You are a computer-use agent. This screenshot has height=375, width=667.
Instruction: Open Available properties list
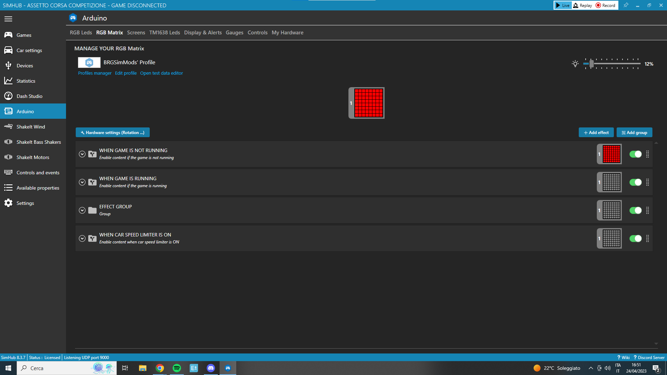click(33, 188)
